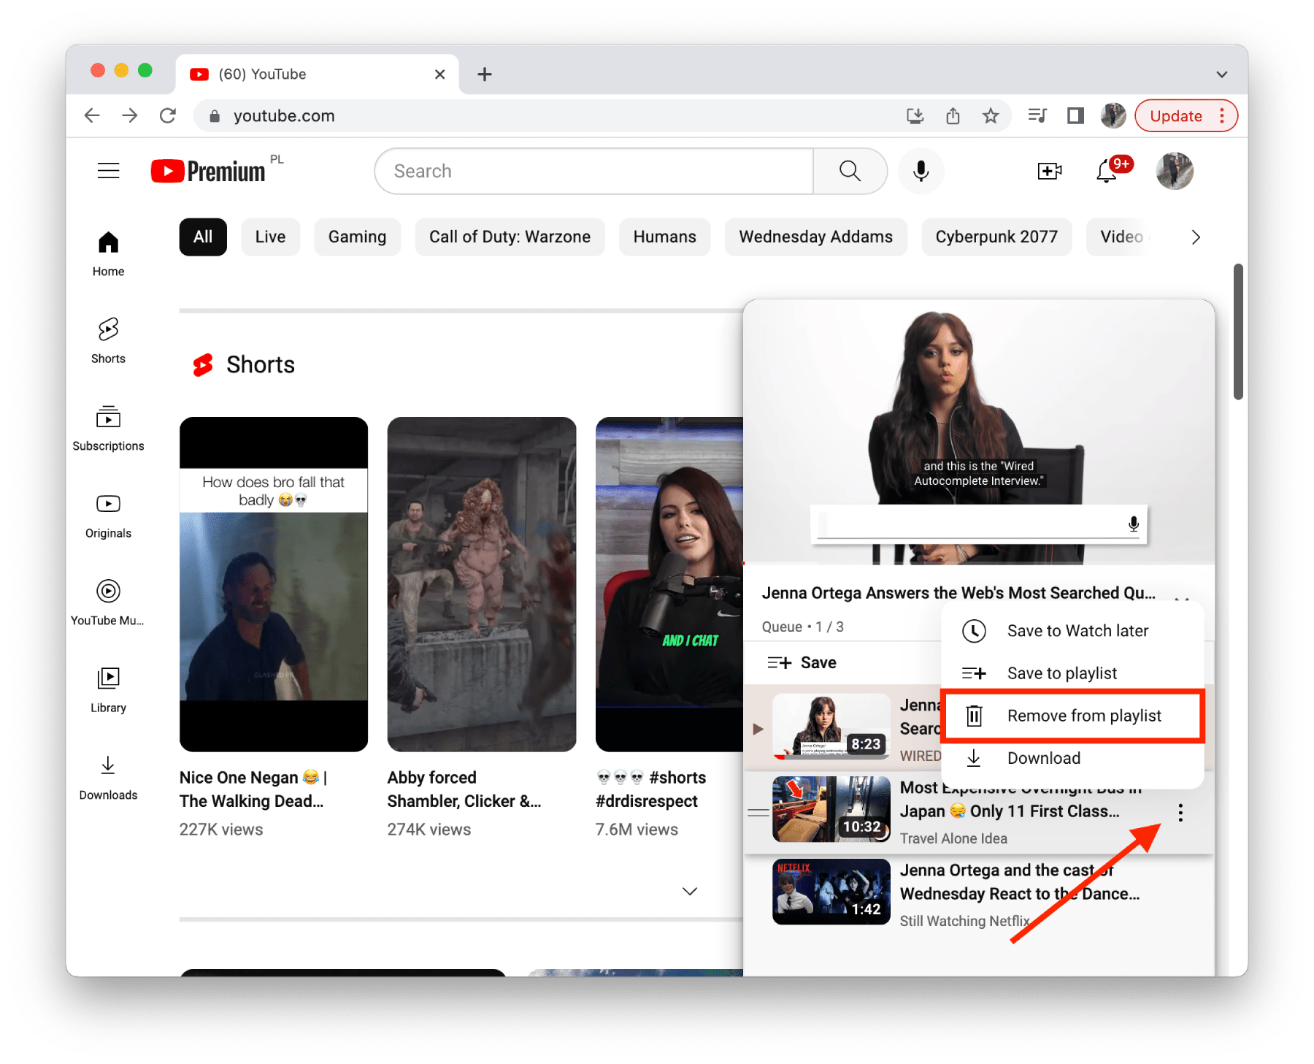
Task: Select the All topics filter chip
Action: (x=202, y=237)
